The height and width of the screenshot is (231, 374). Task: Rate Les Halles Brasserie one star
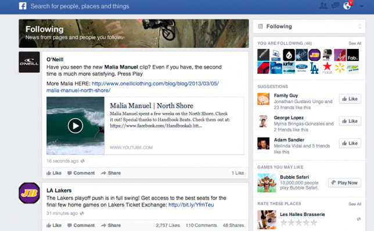(x=283, y=223)
